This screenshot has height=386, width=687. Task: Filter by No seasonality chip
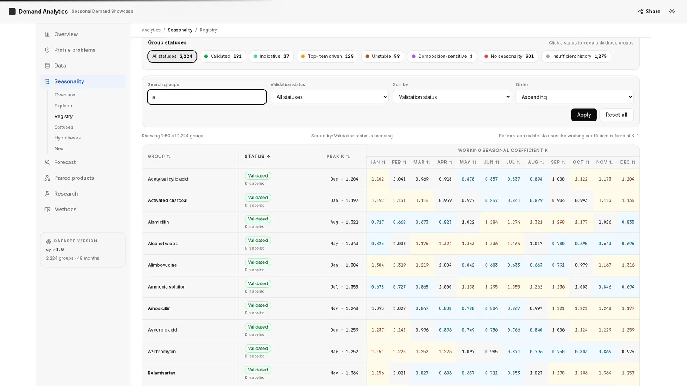tap(509, 57)
